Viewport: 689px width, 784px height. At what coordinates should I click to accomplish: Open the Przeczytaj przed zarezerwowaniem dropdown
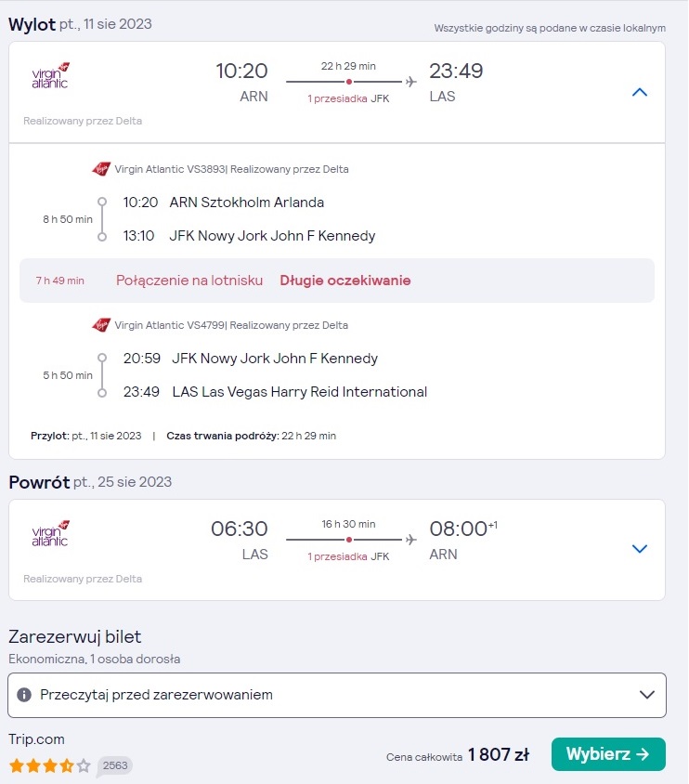337,695
